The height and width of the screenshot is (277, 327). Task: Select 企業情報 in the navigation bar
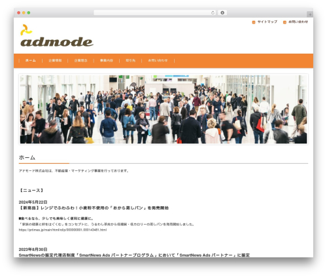[55, 60]
